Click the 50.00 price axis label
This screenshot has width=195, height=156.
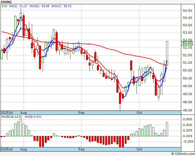pos(188,78)
